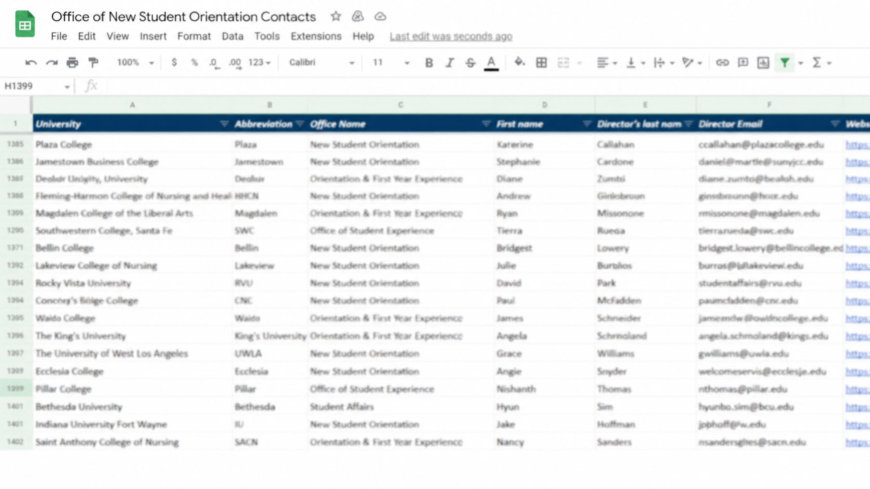Open horizontal align options
This screenshot has height=489, width=870.
point(607,63)
